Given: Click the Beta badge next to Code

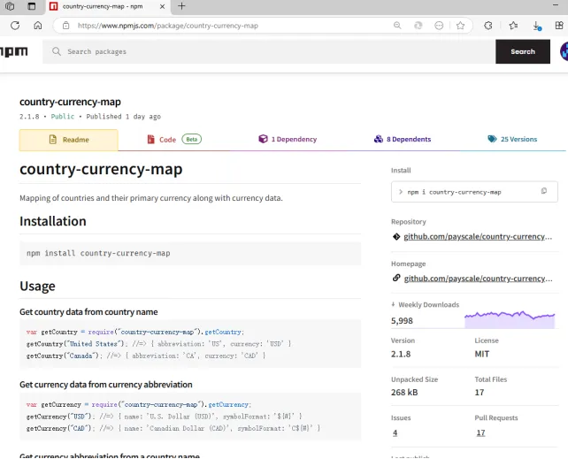Looking at the screenshot, I should (x=192, y=139).
